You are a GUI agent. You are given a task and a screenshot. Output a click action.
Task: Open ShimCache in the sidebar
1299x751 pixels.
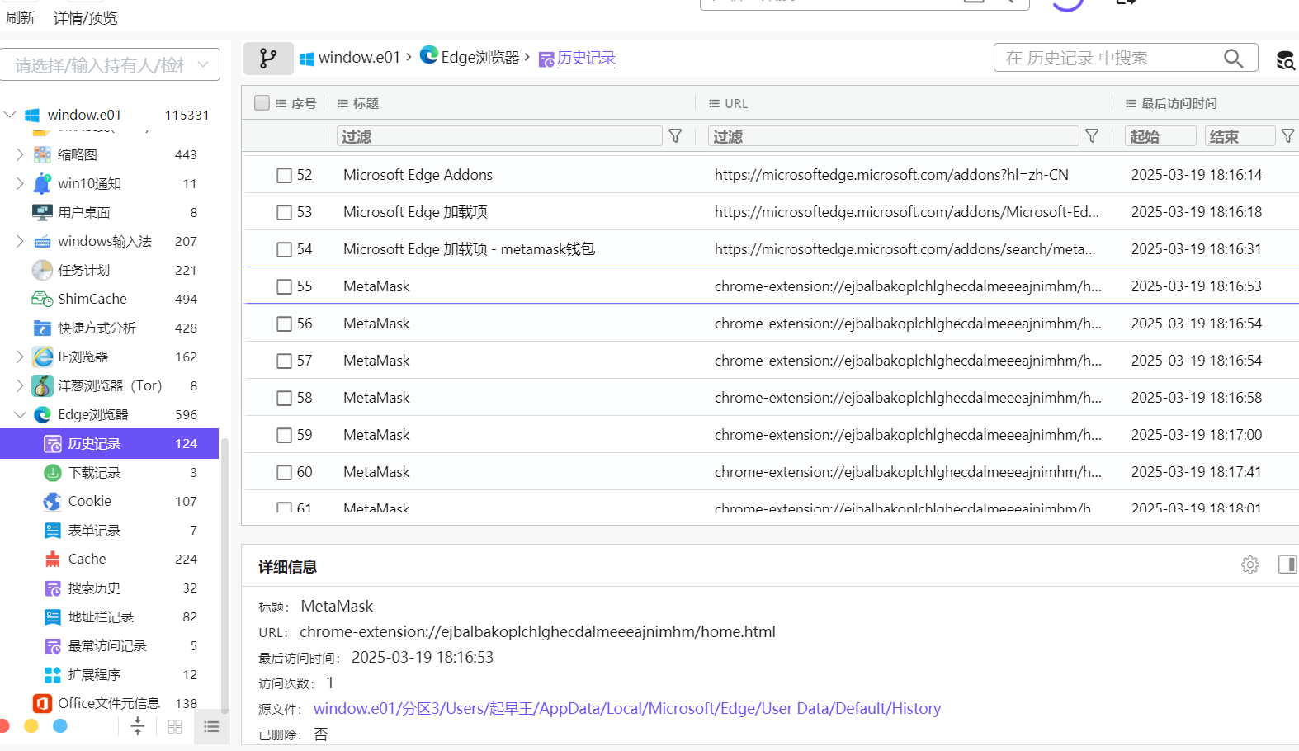92,299
